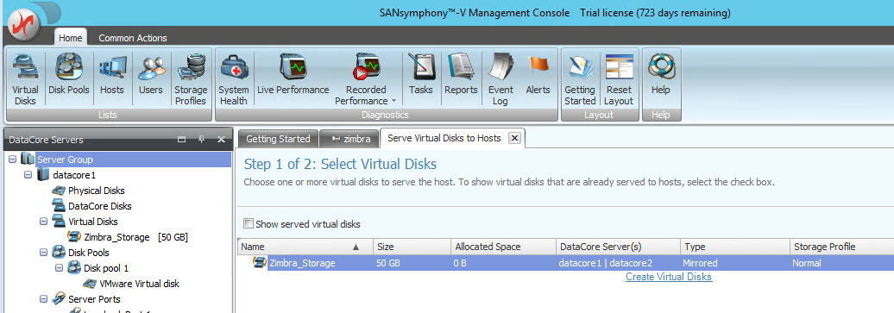
Task: Select Serve Virtual Disks to Hosts tab
Action: pos(444,138)
